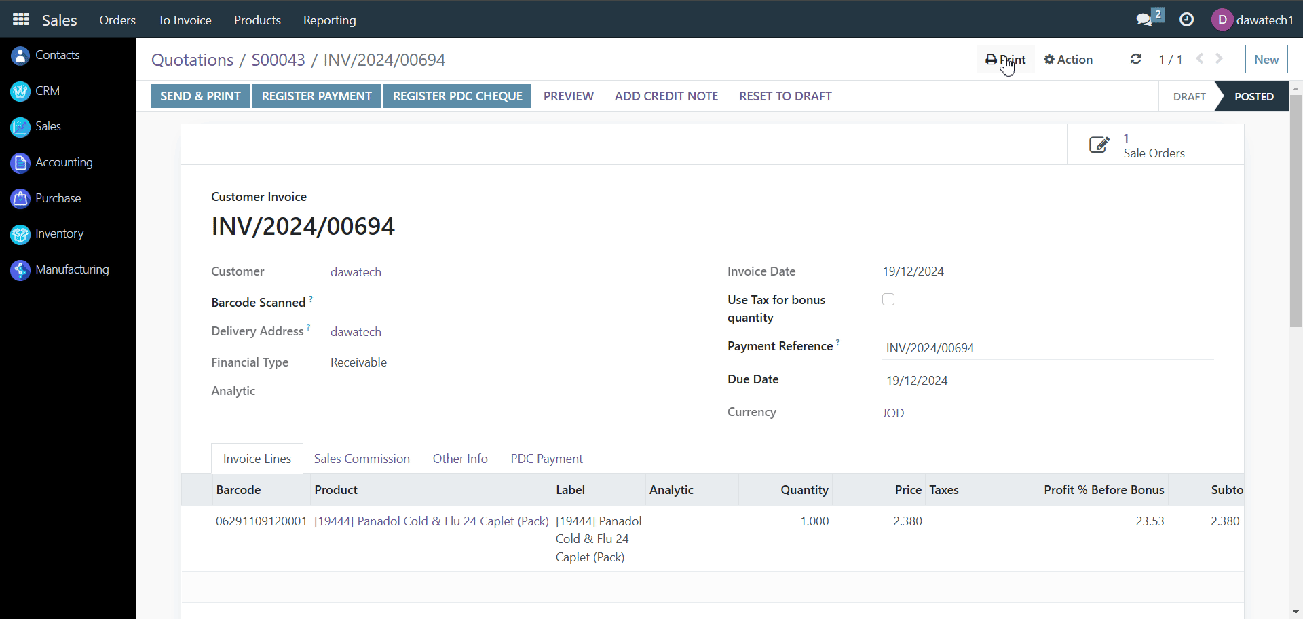Toggle Use Tax for bonus quantity checkbox

(x=888, y=299)
